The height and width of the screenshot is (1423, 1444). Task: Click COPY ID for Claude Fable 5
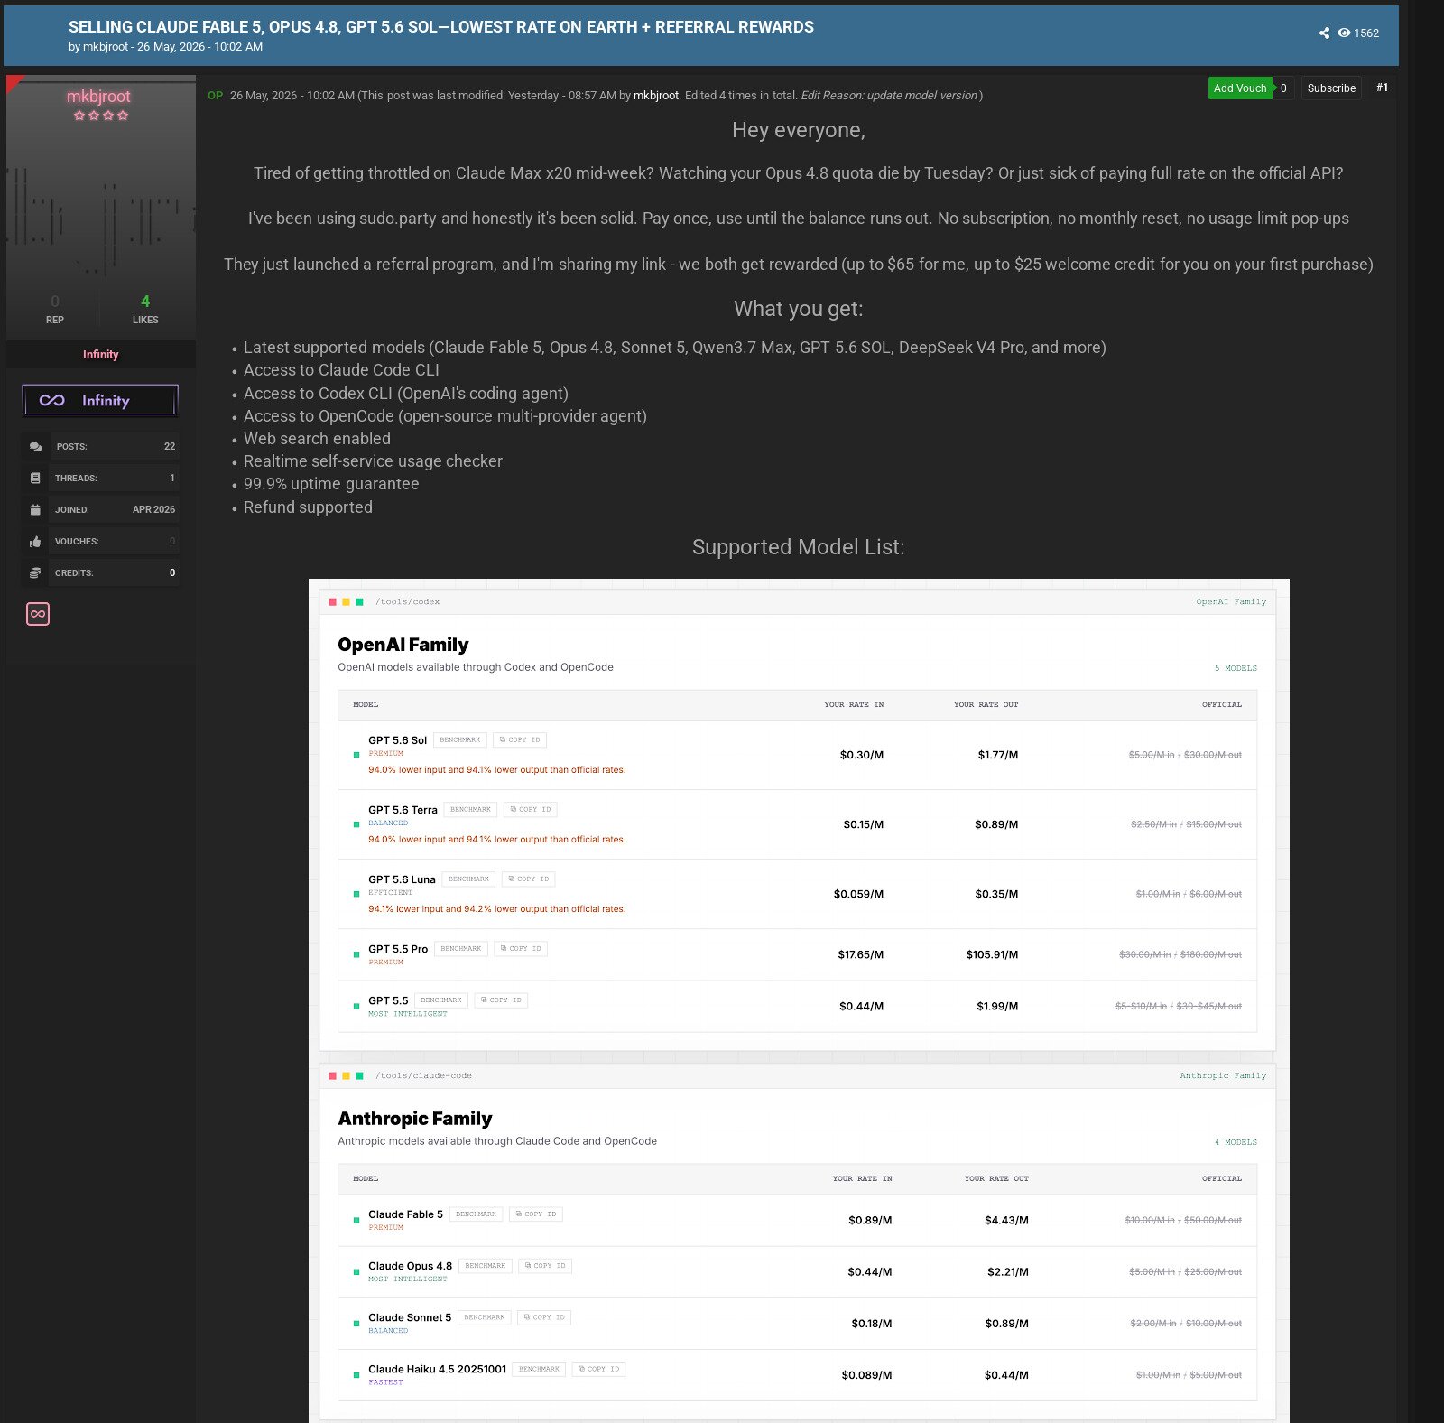[x=536, y=1214]
